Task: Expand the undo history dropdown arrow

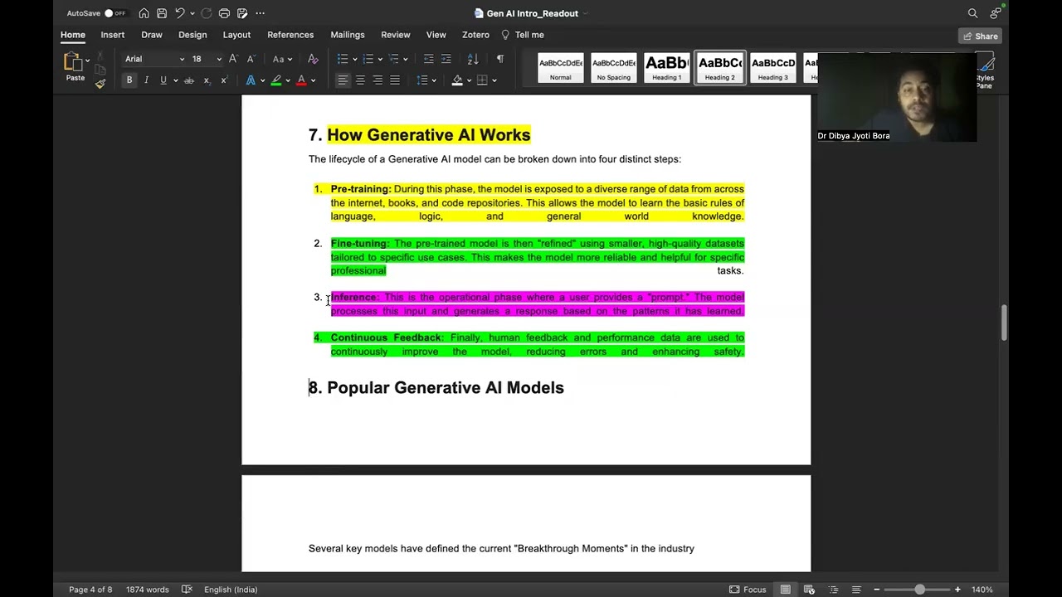Action: tap(192, 14)
